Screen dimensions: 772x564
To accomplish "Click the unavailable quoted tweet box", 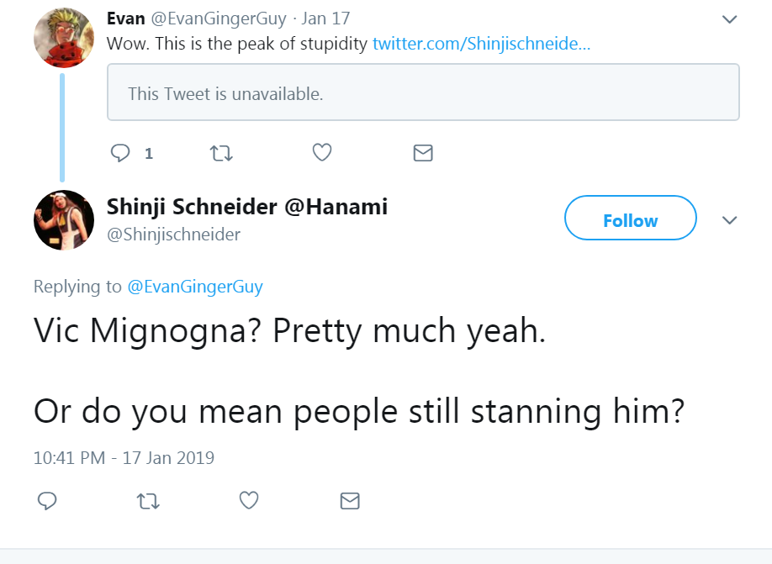I will (423, 92).
